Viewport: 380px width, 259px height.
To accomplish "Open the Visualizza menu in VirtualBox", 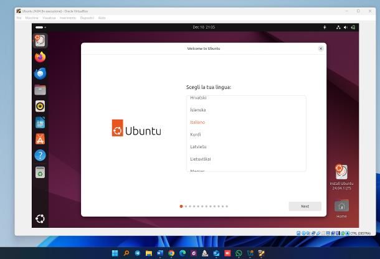I will click(x=49, y=18).
